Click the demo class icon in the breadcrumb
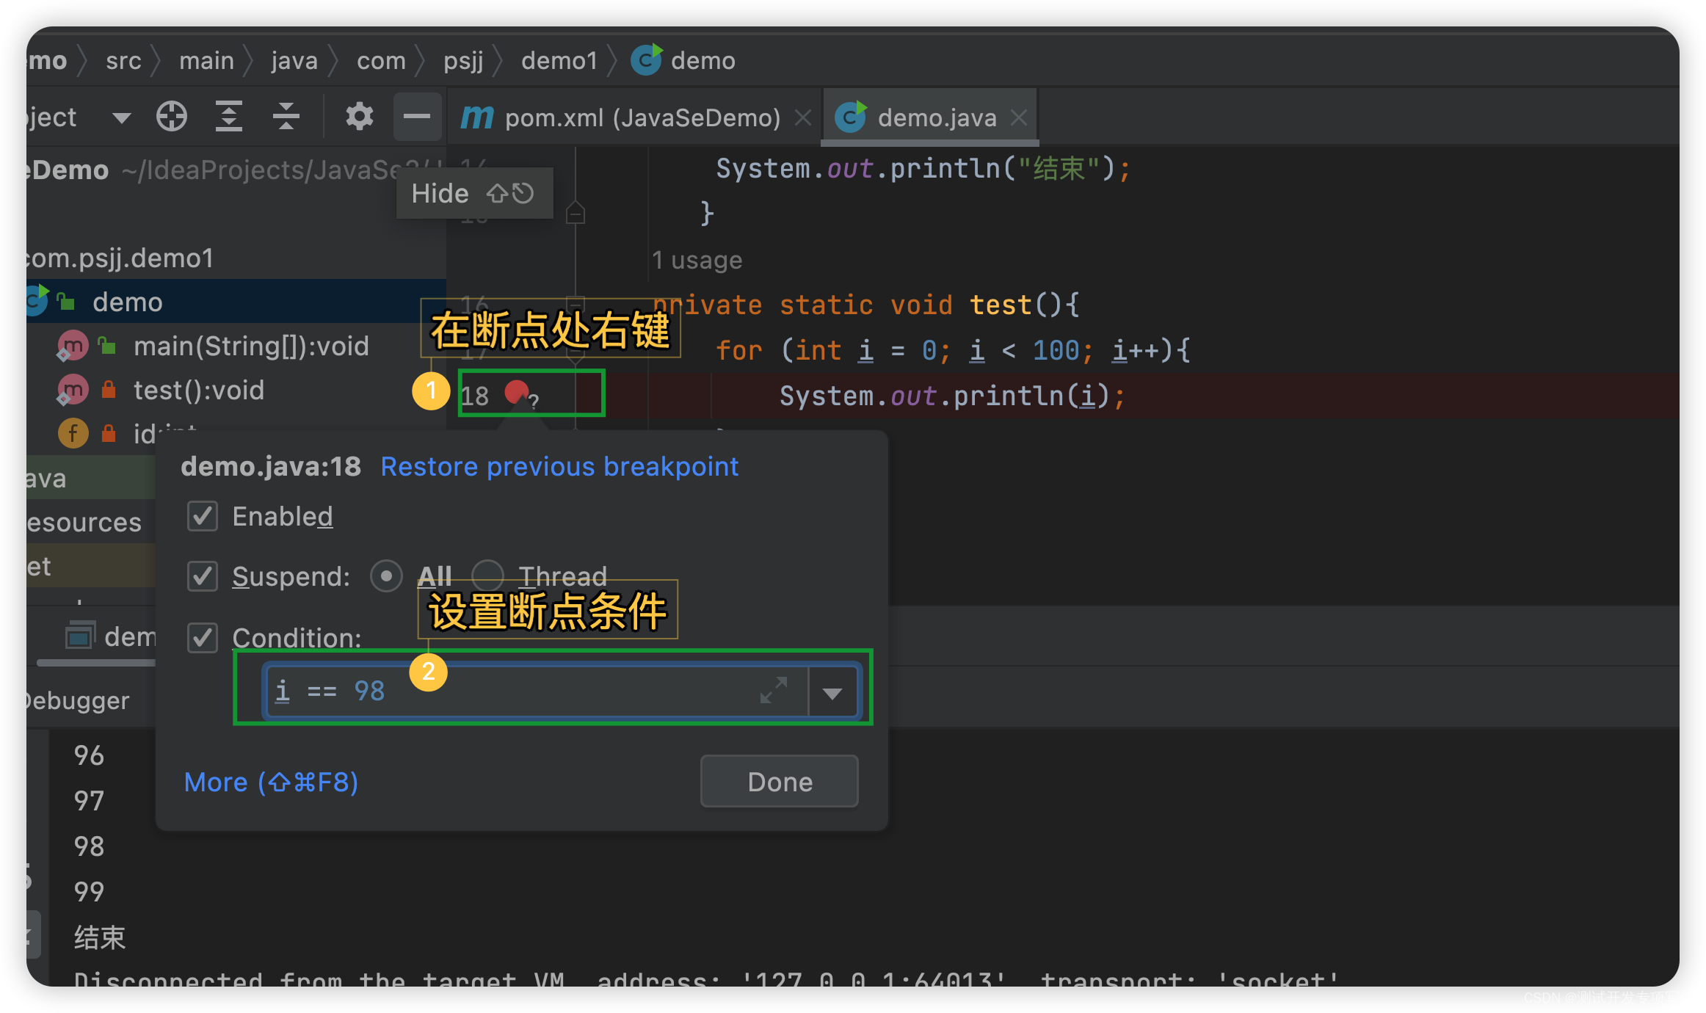This screenshot has width=1706, height=1013. point(647,59)
